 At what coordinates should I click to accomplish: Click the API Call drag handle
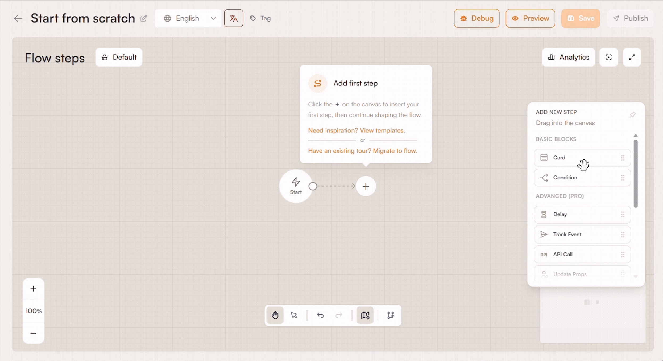pyautogui.click(x=623, y=255)
